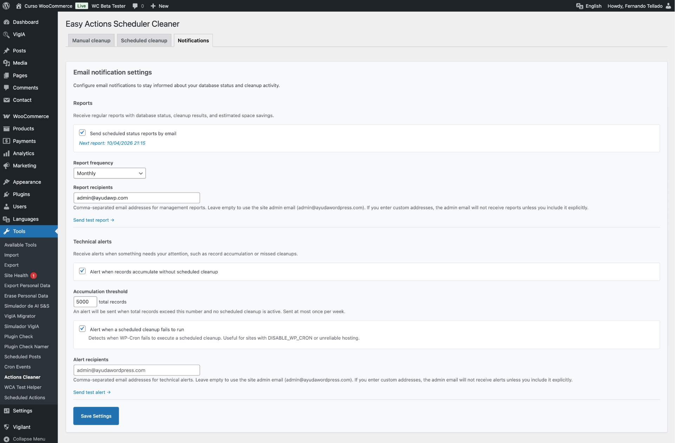Open the comments bubble icon in admin bar
Screen dimensions: 675x443
point(135,6)
